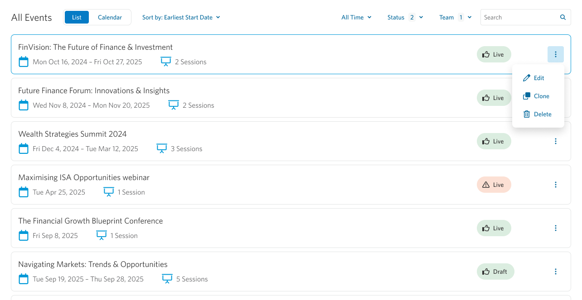Switch to List view
The image size is (582, 300).
tap(77, 17)
